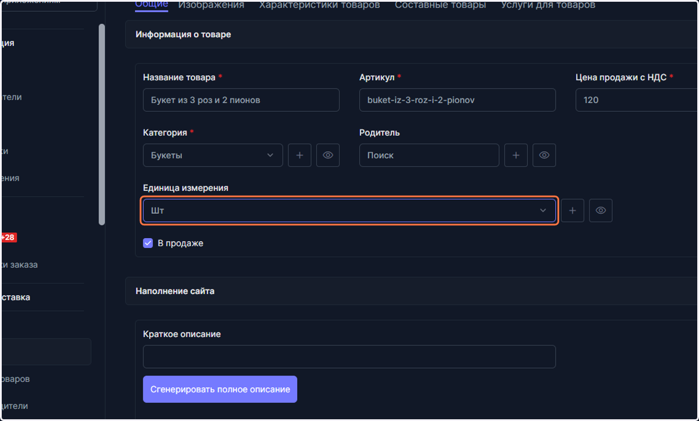Switch to the Общие tab
Screen dimensions: 699x421
151,5
